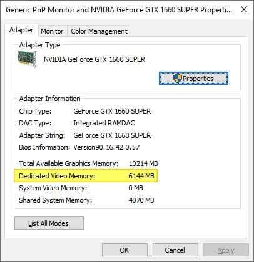Click the Total Available Graphics Memory label

[x=69, y=163]
